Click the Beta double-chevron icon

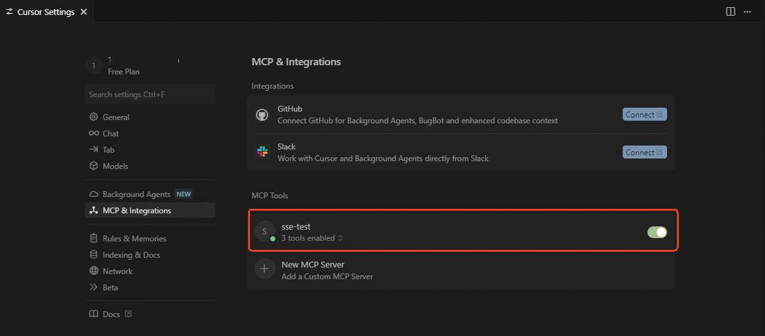(94, 287)
